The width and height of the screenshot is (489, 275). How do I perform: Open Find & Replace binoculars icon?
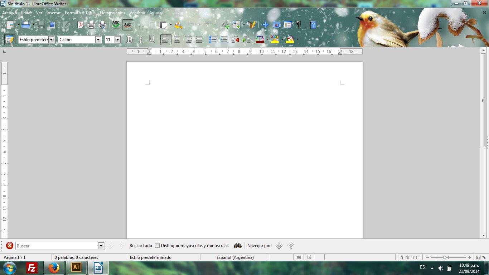click(x=238, y=246)
